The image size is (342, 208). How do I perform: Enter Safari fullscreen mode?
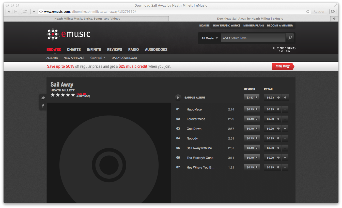pos(335,5)
